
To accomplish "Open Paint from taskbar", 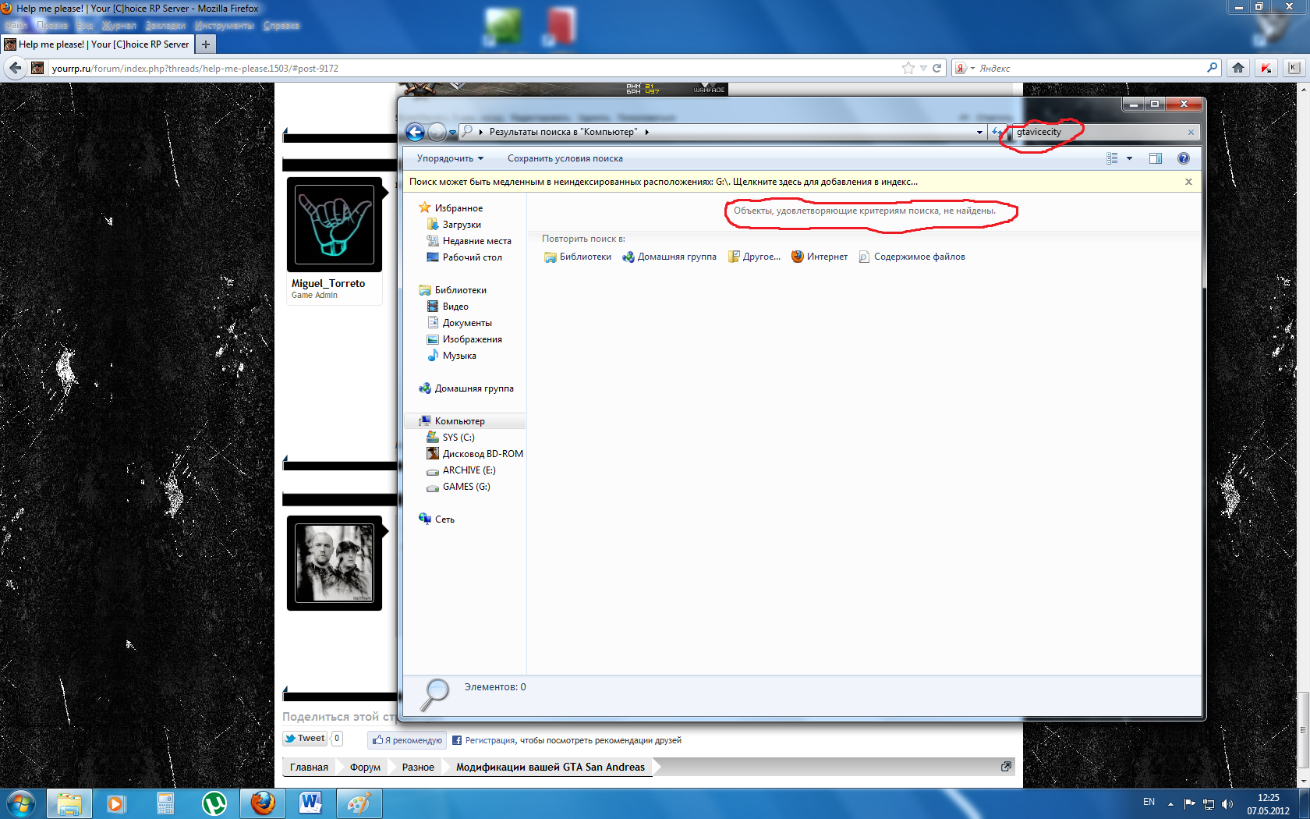I will coord(359,803).
